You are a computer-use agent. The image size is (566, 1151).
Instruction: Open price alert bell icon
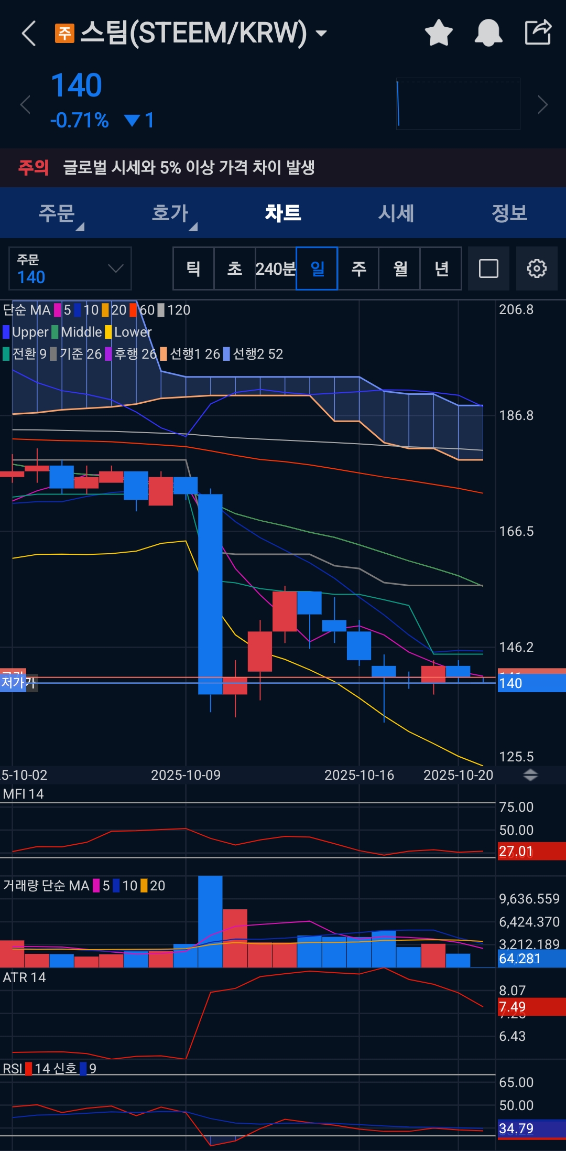point(488,33)
